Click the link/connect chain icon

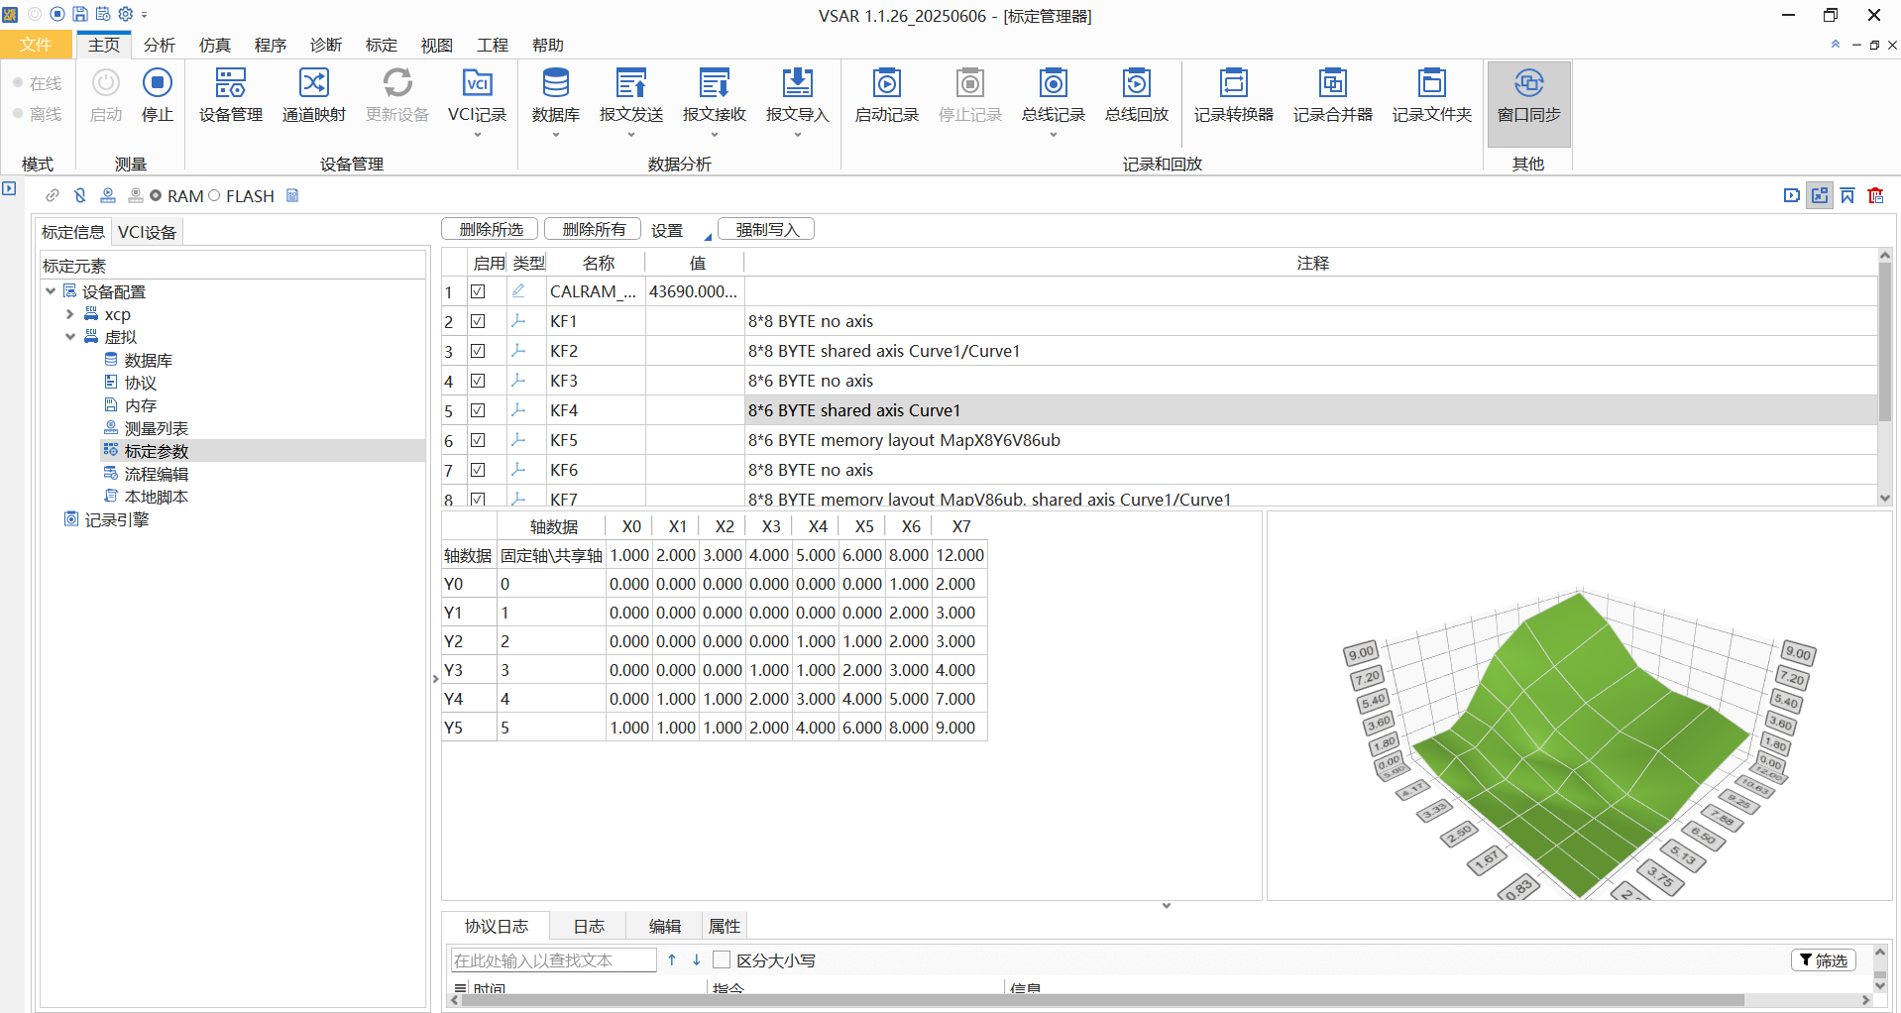tap(53, 195)
